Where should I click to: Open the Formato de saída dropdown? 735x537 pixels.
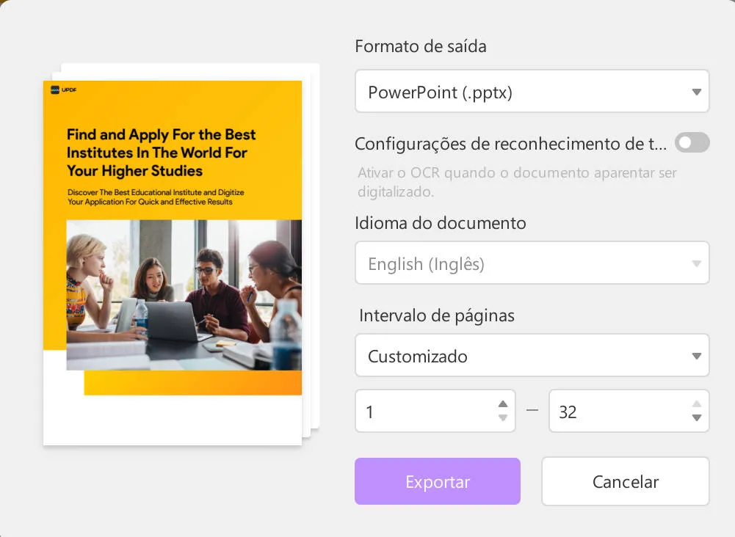point(532,91)
